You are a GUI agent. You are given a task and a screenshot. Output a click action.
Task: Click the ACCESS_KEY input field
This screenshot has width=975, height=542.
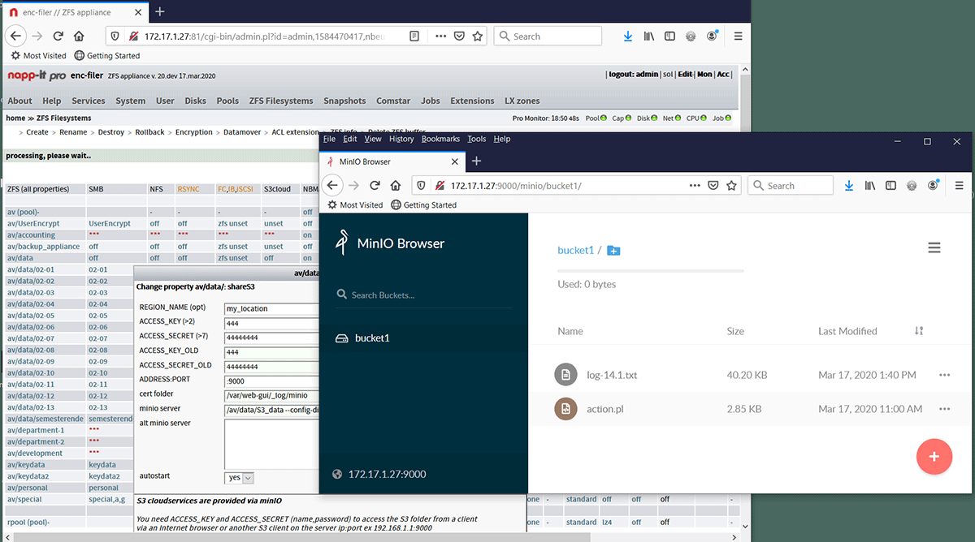click(x=271, y=323)
